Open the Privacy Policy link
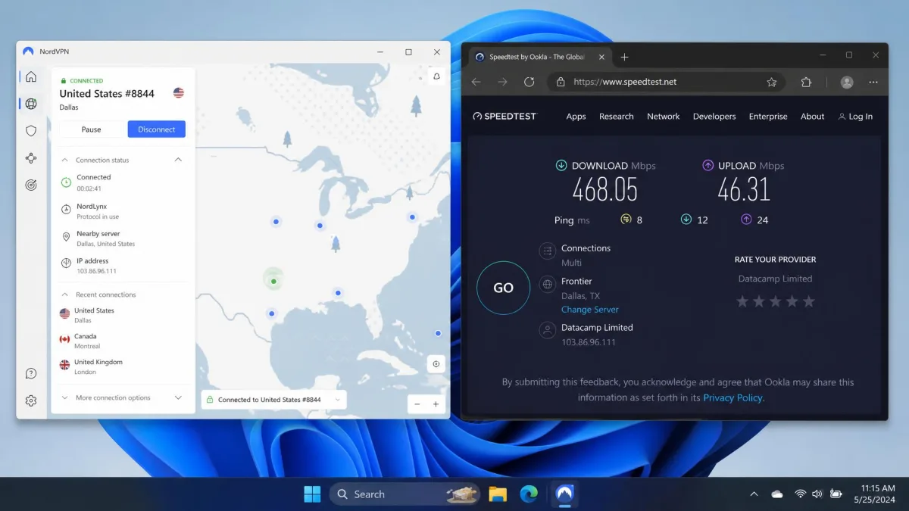Screen dimensions: 909x511 pyautogui.click(x=733, y=397)
